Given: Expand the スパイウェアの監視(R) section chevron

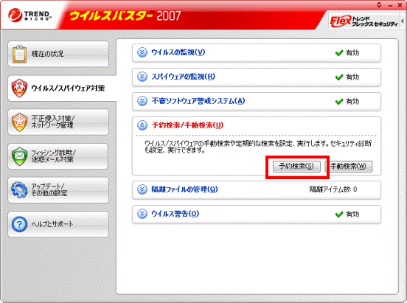Looking at the screenshot, I should point(142,77).
